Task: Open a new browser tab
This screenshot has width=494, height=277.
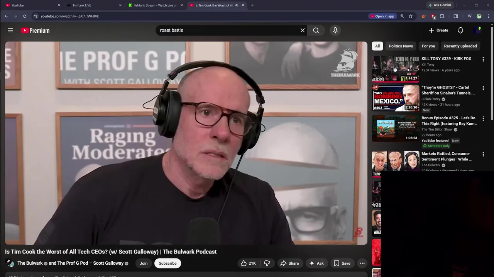Action: (x=252, y=5)
